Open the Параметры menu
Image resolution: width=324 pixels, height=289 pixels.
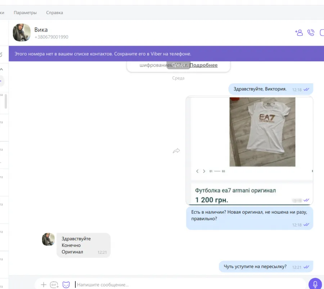[x=25, y=13]
